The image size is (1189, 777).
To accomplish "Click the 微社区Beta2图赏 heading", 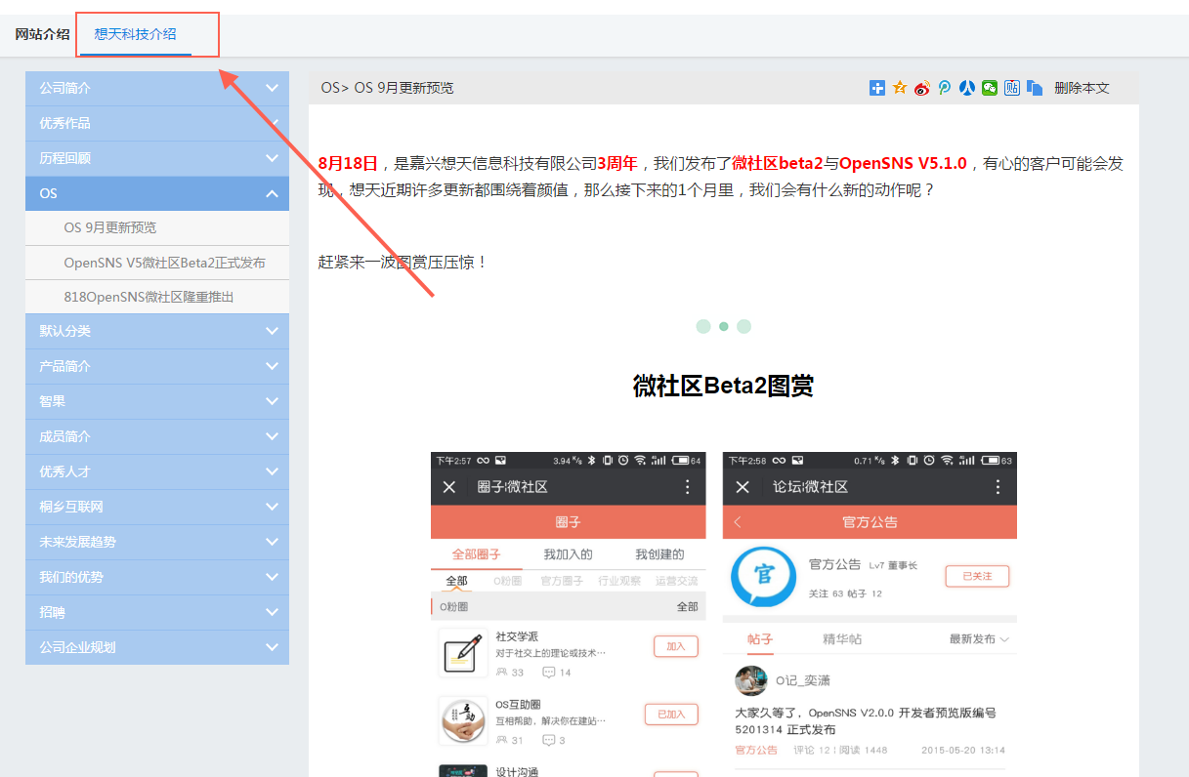I will pyautogui.click(x=723, y=386).
